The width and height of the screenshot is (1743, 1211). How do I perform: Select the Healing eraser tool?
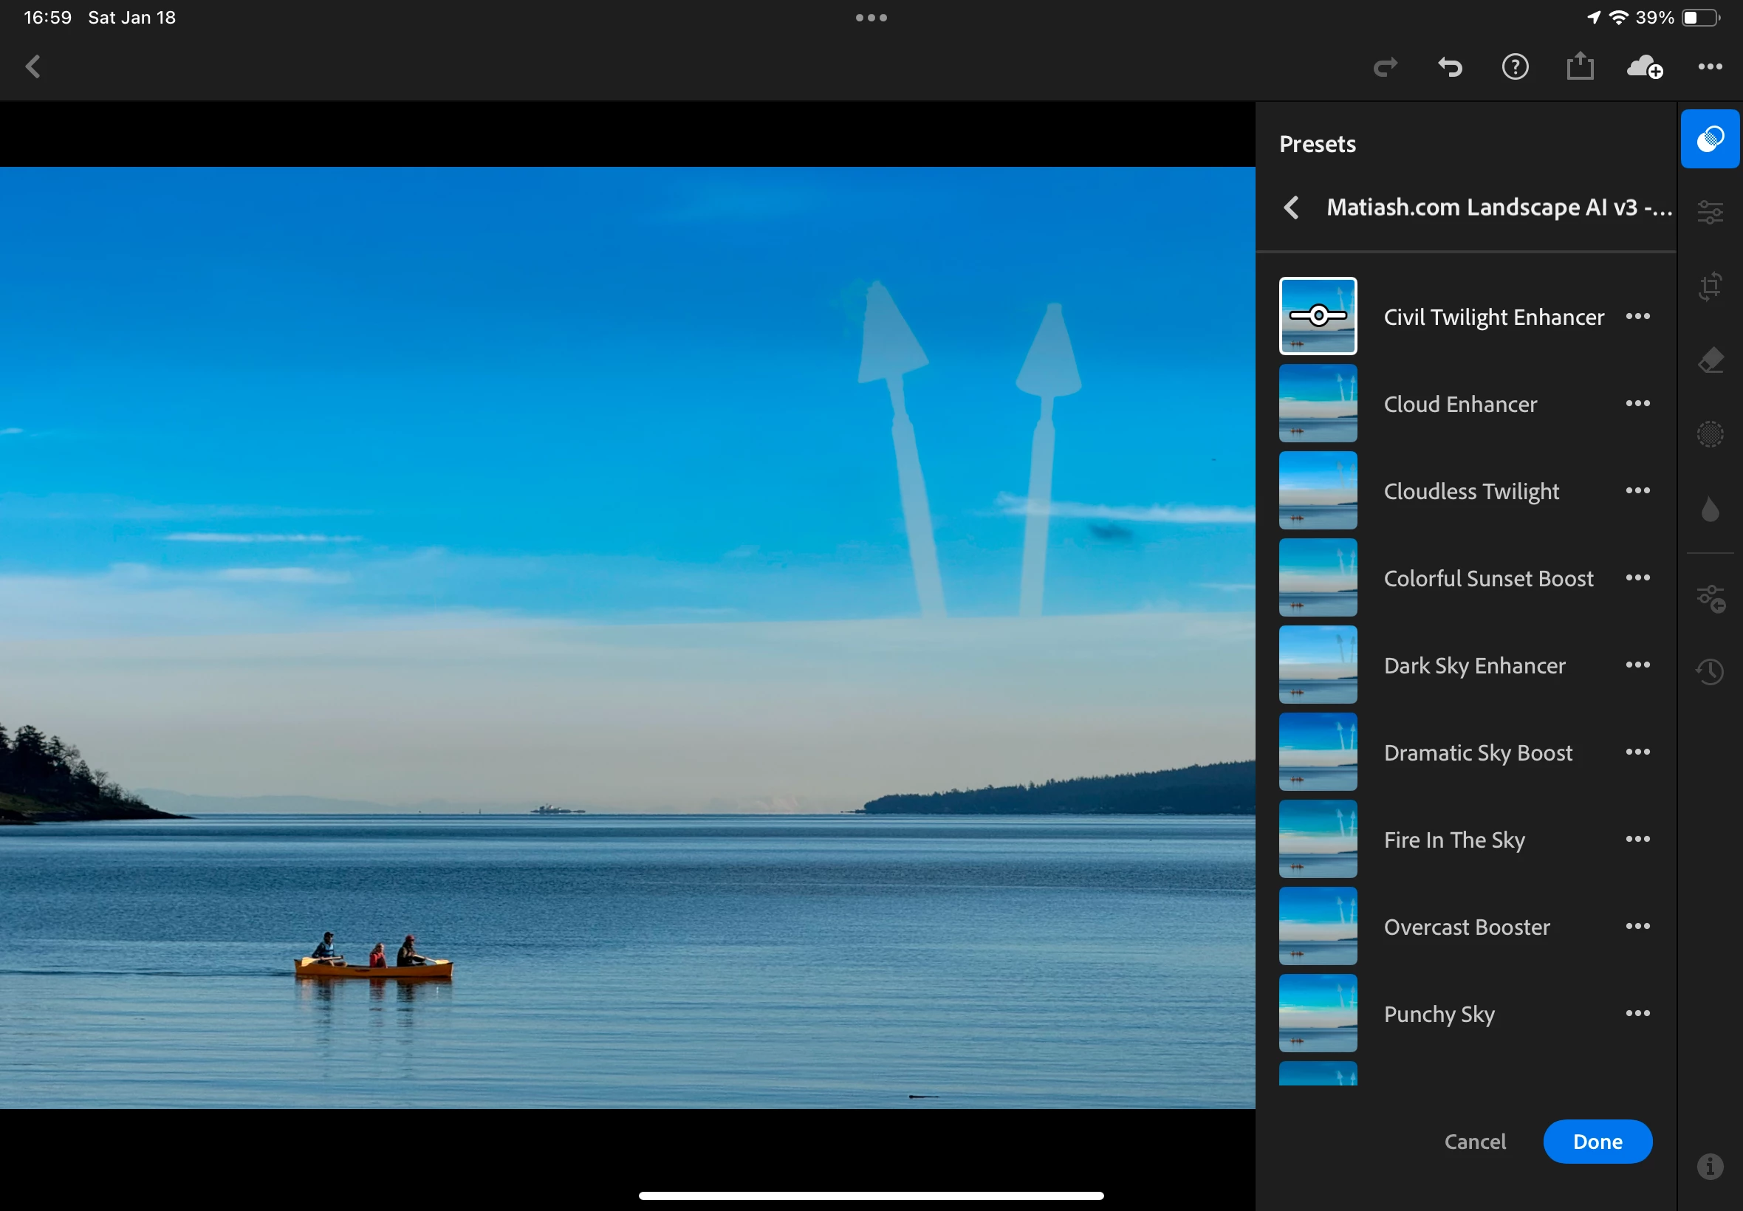pos(1710,360)
